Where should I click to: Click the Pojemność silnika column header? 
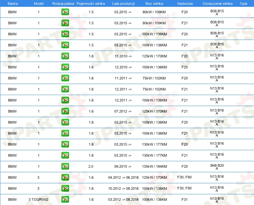pyautogui.click(x=91, y=4)
